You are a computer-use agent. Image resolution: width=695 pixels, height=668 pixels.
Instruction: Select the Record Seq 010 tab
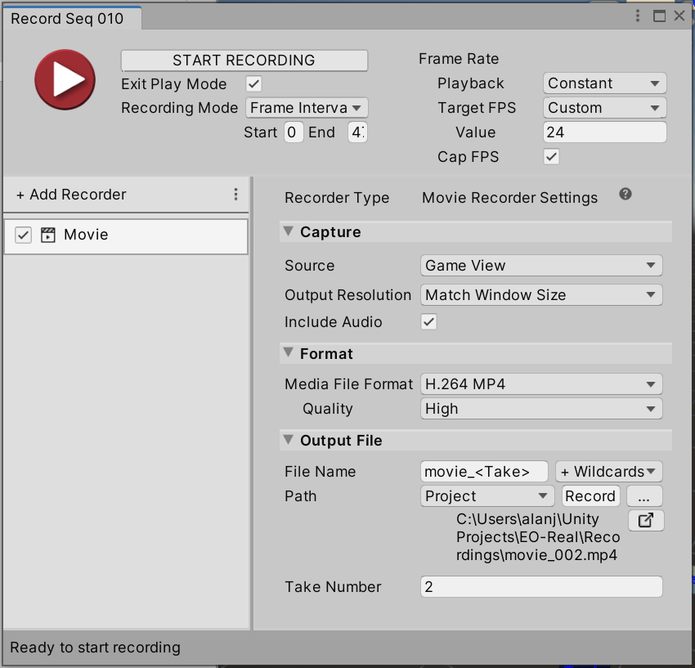[x=67, y=19]
